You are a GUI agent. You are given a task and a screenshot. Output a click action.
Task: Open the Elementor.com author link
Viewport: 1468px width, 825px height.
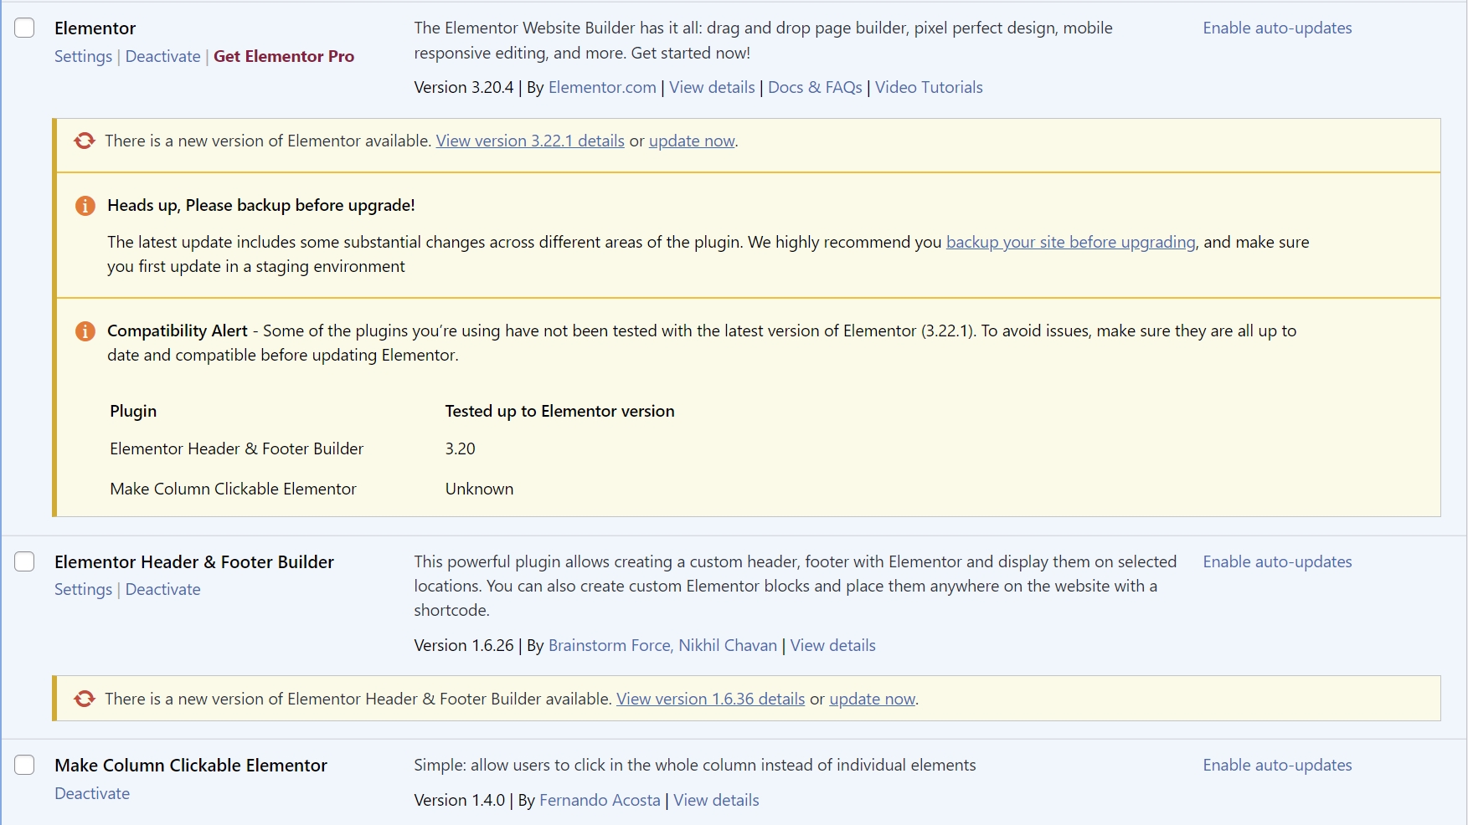[x=602, y=88]
